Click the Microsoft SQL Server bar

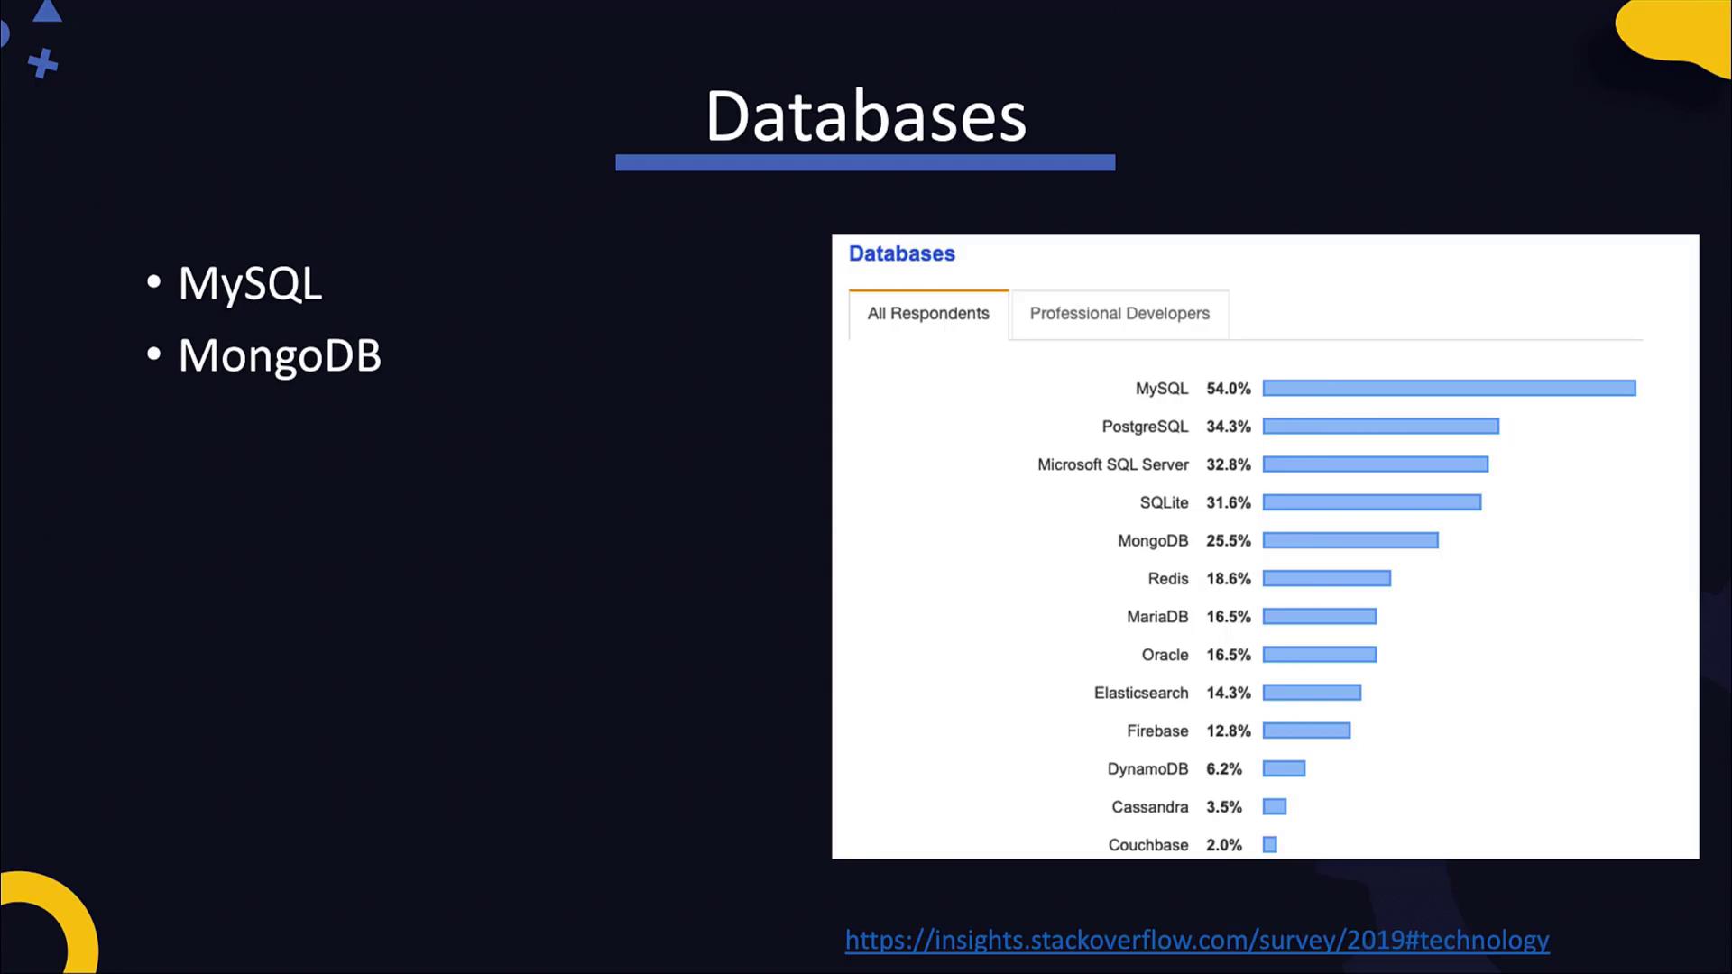[1375, 464]
